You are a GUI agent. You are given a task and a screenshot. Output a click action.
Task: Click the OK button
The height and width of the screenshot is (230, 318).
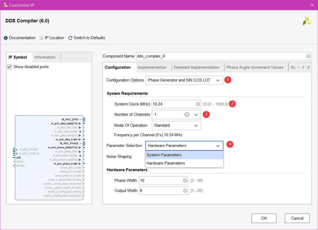(x=264, y=218)
